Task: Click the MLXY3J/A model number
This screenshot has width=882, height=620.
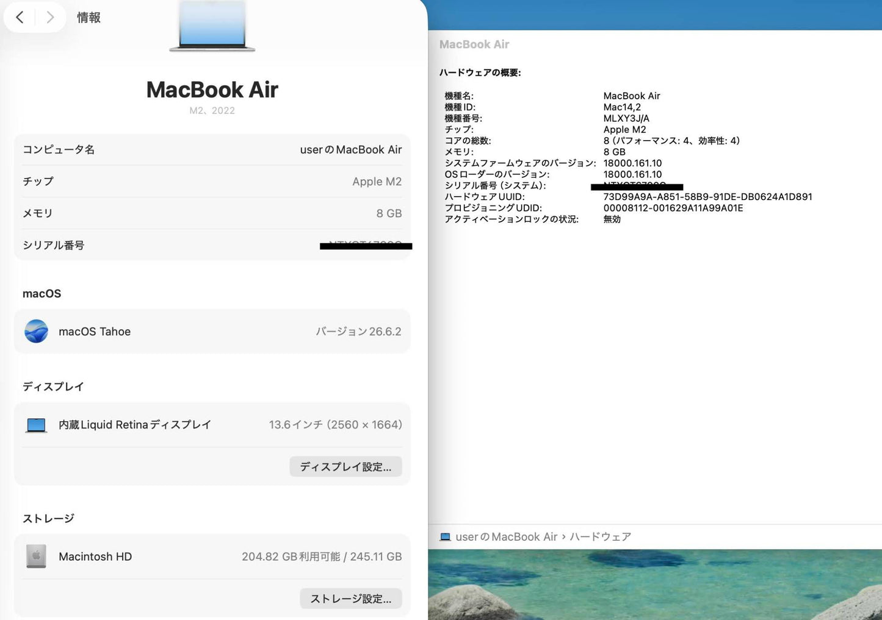Action: (x=626, y=118)
